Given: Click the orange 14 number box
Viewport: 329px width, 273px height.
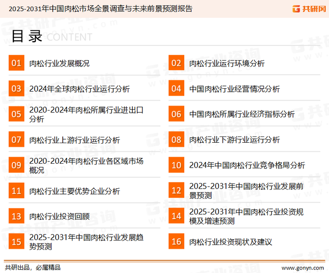Looking at the screenshot, I should (x=176, y=216).
